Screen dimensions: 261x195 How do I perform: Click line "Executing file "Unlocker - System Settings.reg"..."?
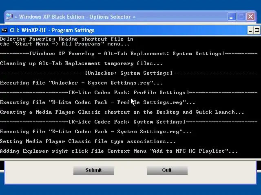click(x=81, y=83)
